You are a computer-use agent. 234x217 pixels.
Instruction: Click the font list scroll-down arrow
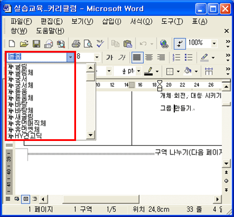click(x=90, y=135)
